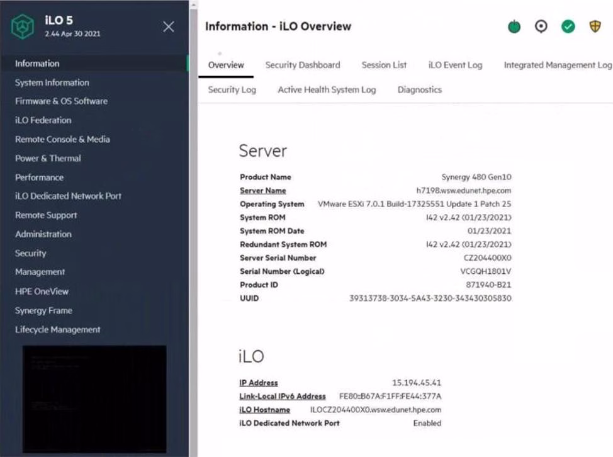
Task: Click the IP Address link
Action: [258, 383]
